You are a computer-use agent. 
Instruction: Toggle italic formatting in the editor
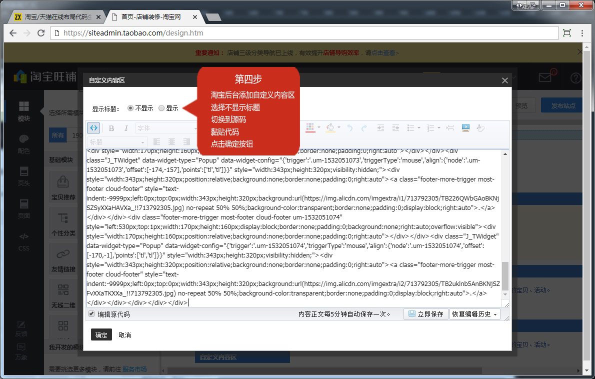[126, 128]
